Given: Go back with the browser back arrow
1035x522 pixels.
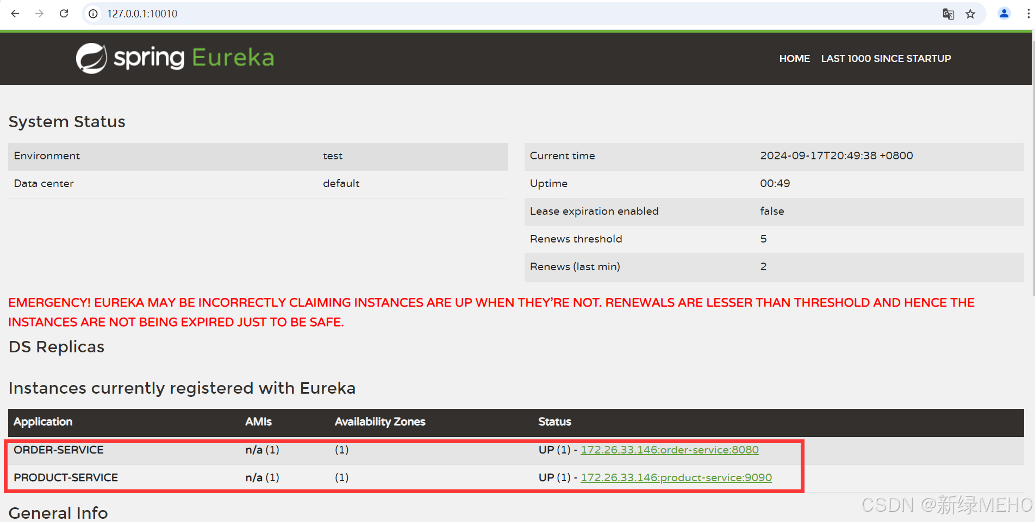Looking at the screenshot, I should 15,14.
